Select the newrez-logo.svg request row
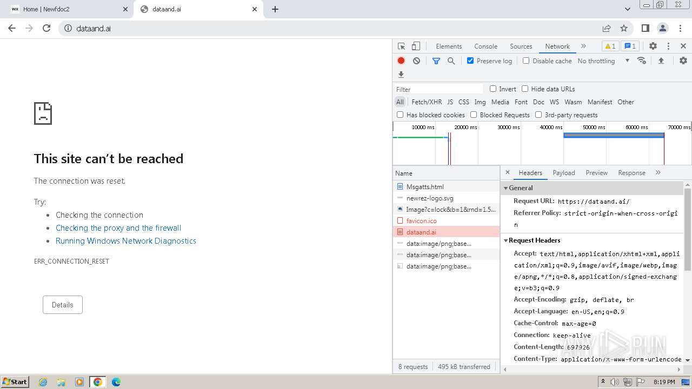The height and width of the screenshot is (389, 692). point(446,198)
